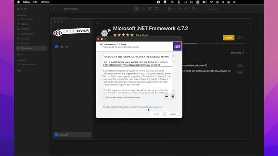The width and height of the screenshot is (278, 156).
Task: Save the license terms to disk
Action: pos(173,96)
